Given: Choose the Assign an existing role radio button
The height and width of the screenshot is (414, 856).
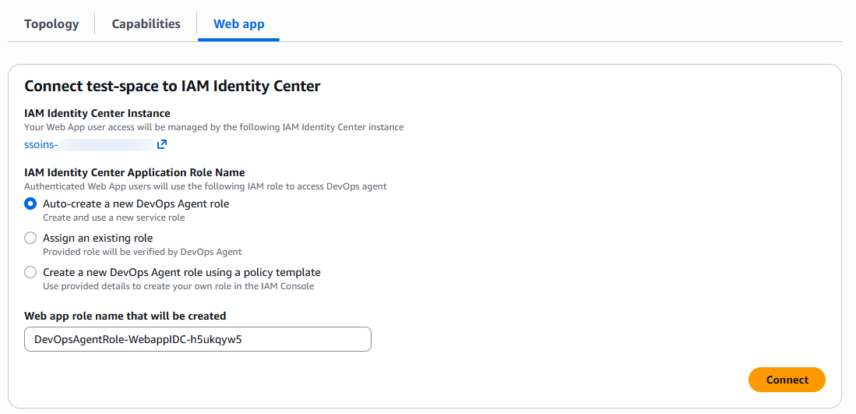Looking at the screenshot, I should [30, 238].
